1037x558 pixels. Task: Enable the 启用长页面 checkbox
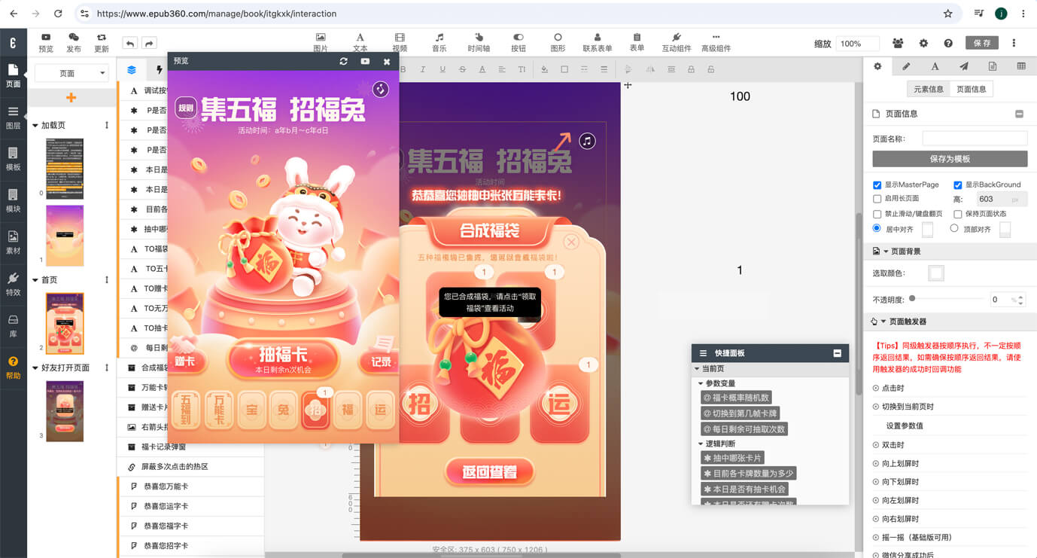877,200
